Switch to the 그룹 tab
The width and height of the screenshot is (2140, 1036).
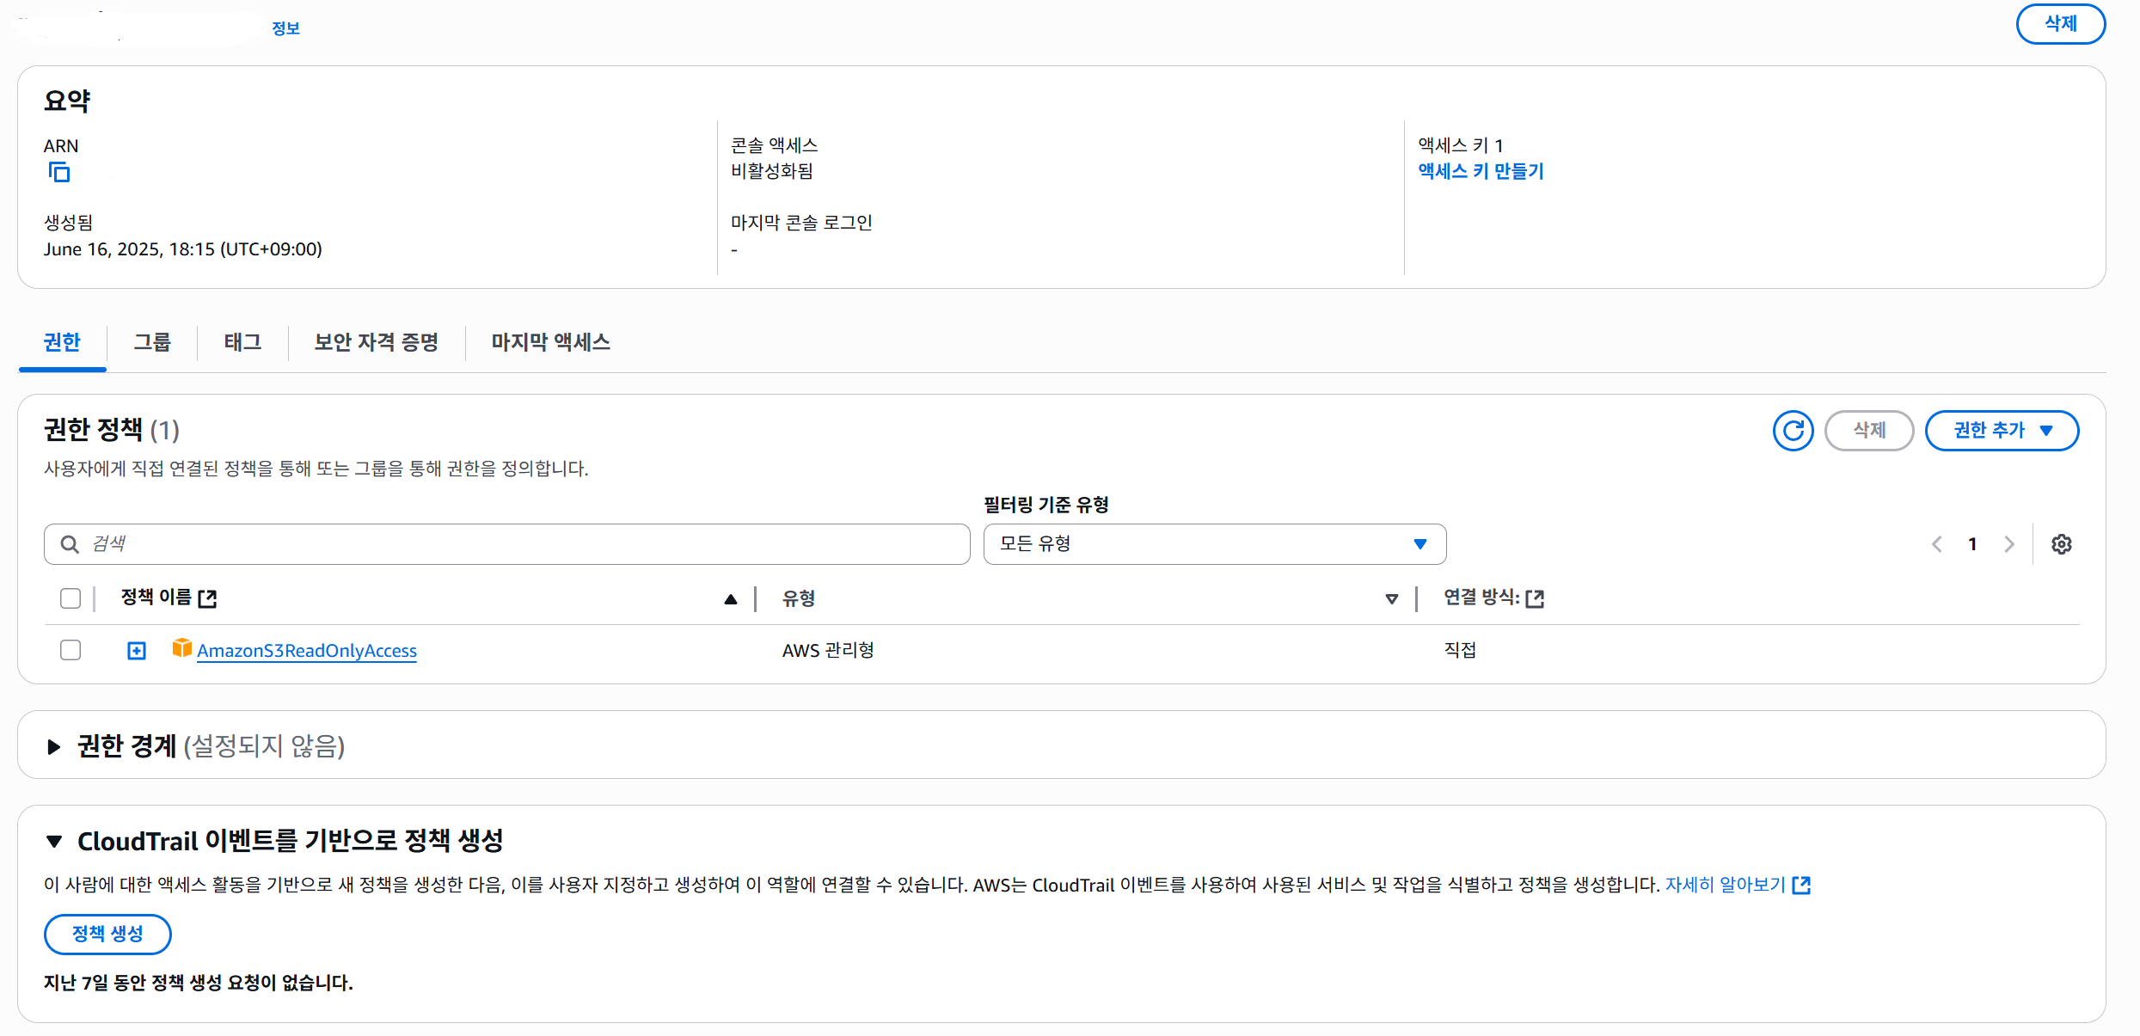(x=152, y=342)
